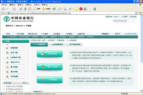143x95 pixels.
Task: Open 金融市场 in the navigation bar
Action: click(x=81, y=34)
